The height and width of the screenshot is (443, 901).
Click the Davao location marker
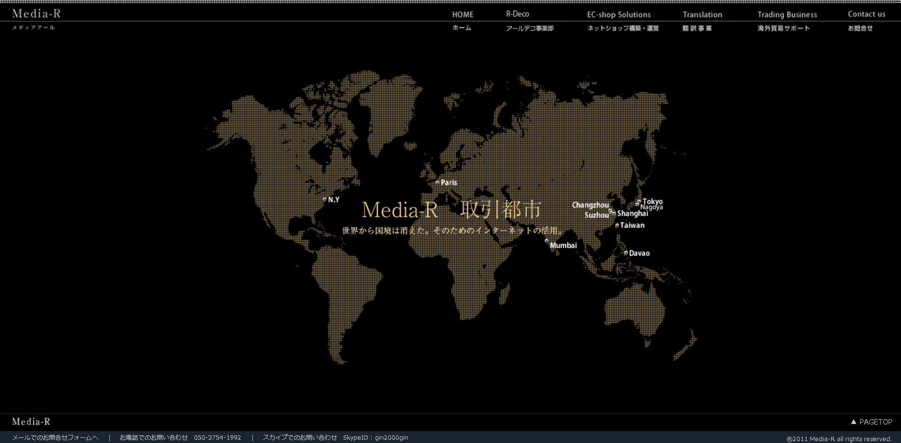[626, 253]
